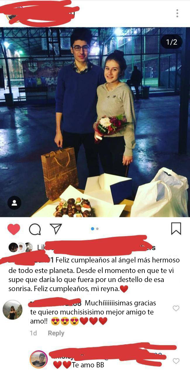Image resolution: width=190 pixels, height=370 pixels.
Task: Open comments with speech bubble icon
Action: [x=35, y=229]
